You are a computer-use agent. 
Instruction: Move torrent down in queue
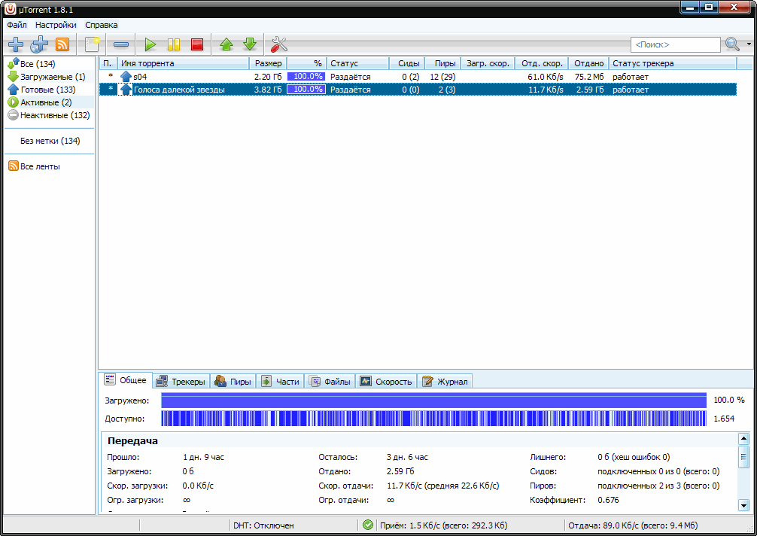(x=250, y=44)
